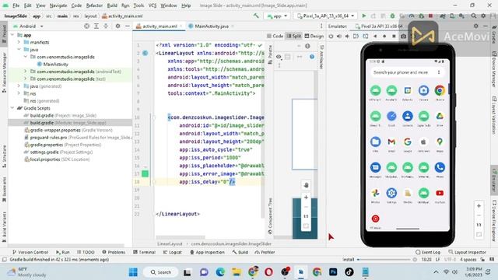
Task: Open device selector Pixel_3a_API_33 dropdown
Action: point(325,16)
